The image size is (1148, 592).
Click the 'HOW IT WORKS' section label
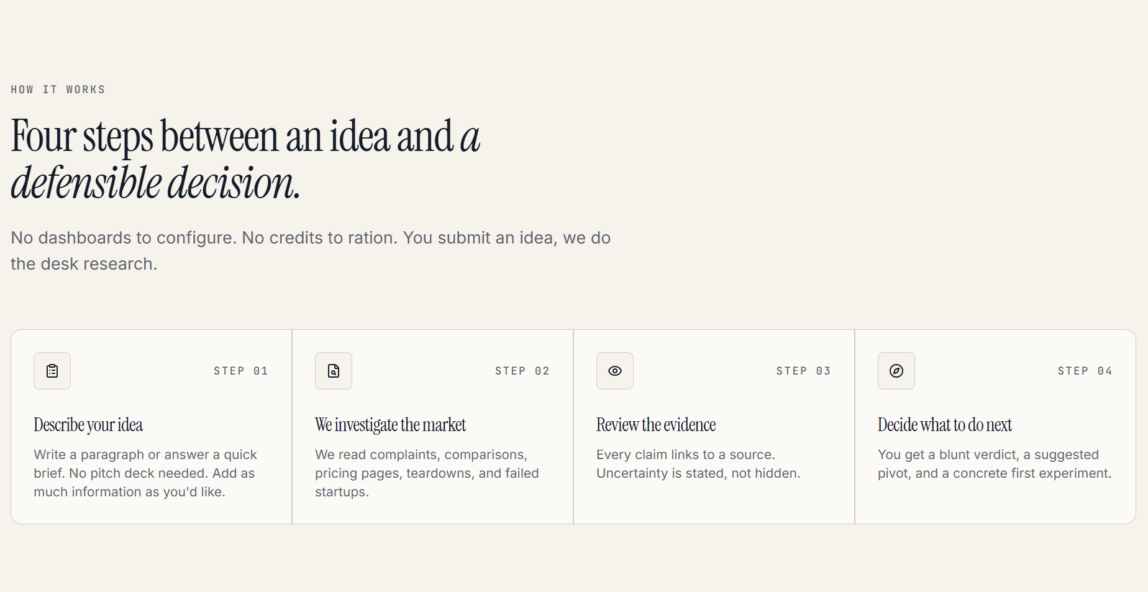point(58,89)
